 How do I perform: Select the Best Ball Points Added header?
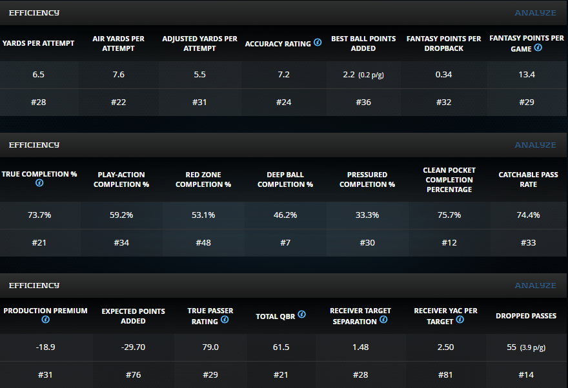(363, 44)
